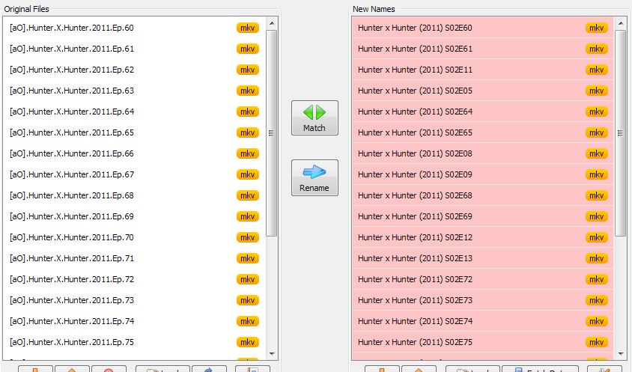
Task: Select original file [aO].Hunter.X.Hunter.2011.Ep.72
Action: point(134,279)
